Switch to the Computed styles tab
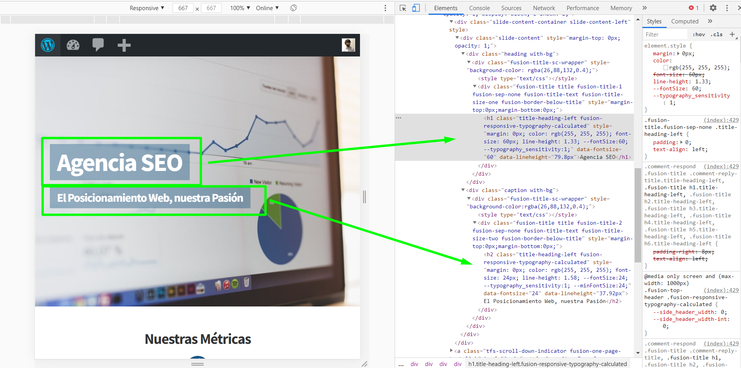Image resolution: width=741 pixels, height=368 pixels. pyautogui.click(x=685, y=21)
